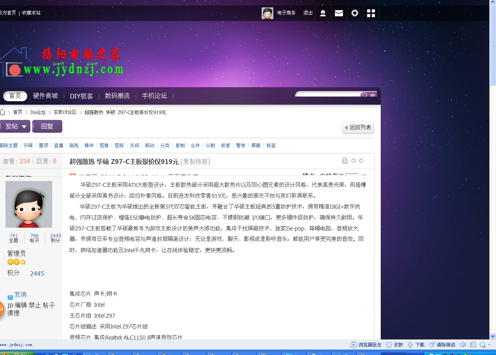The image size is (496, 355).
Task: Open the 数码潮流 navigation tab
Action: pos(117,96)
